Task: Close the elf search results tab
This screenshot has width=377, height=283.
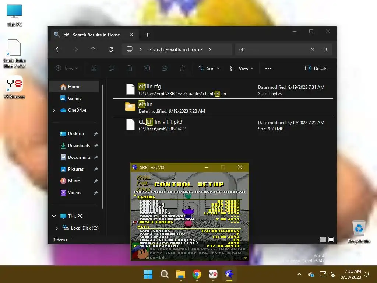Action: (x=131, y=35)
